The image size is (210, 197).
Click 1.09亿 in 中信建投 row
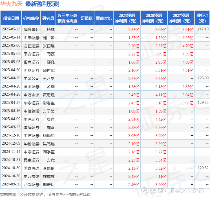[x=134, y=111]
